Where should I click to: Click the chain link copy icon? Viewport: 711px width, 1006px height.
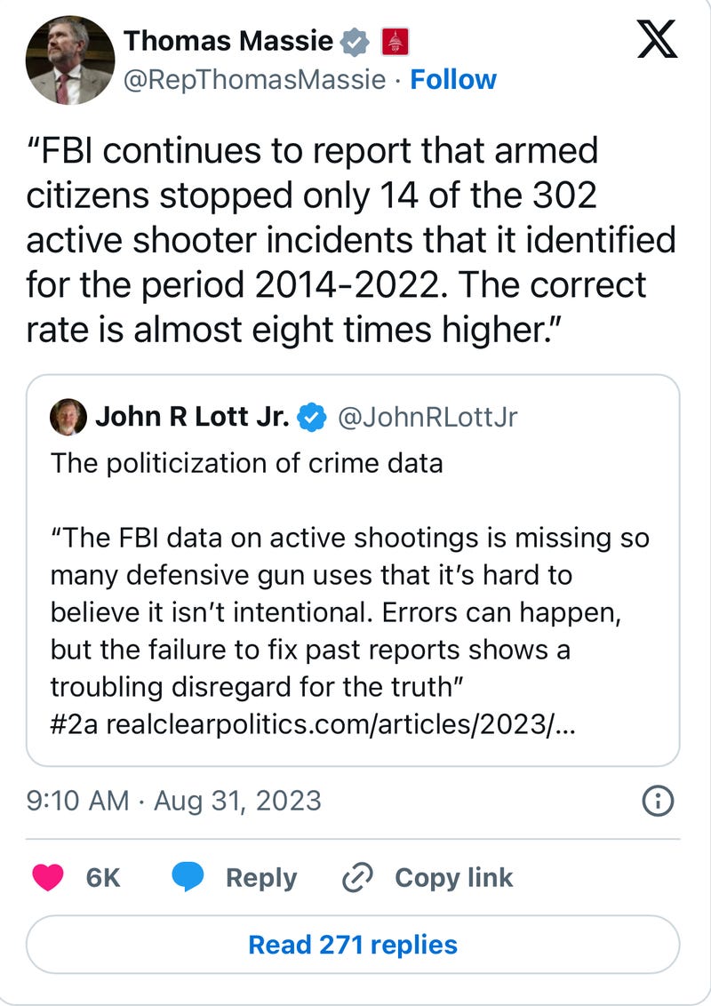[357, 878]
